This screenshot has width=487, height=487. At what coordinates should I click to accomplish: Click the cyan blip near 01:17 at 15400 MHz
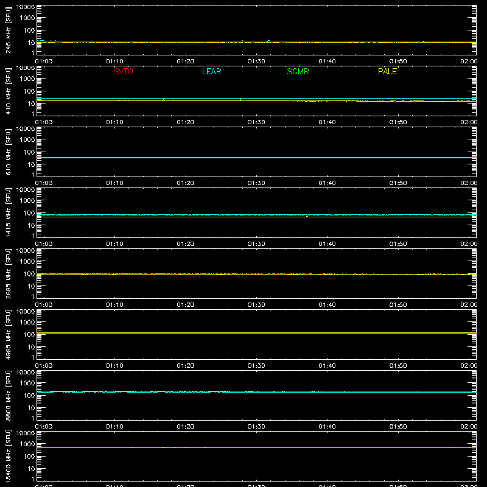[x=164, y=447]
